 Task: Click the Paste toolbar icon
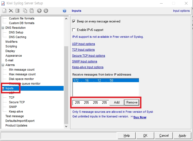pos(32,11)
